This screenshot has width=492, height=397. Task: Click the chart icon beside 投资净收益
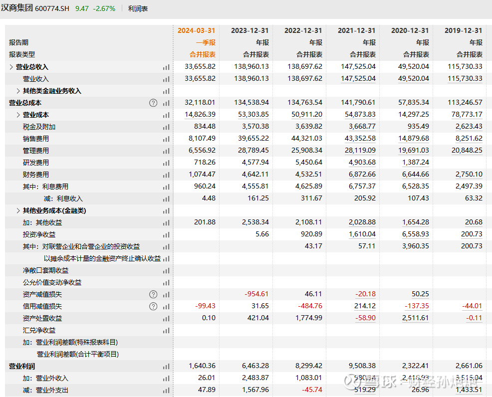click(166, 234)
